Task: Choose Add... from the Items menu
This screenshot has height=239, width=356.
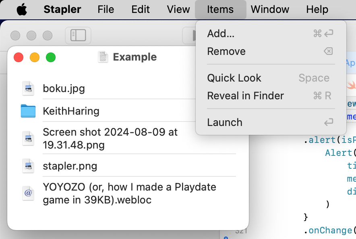Action: 221,34
